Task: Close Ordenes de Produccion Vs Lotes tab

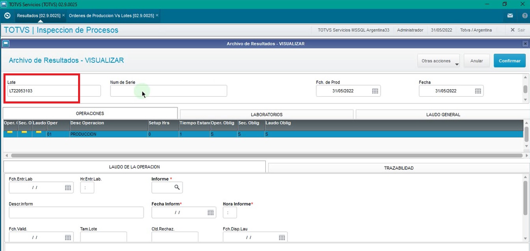Action: pyautogui.click(x=157, y=15)
